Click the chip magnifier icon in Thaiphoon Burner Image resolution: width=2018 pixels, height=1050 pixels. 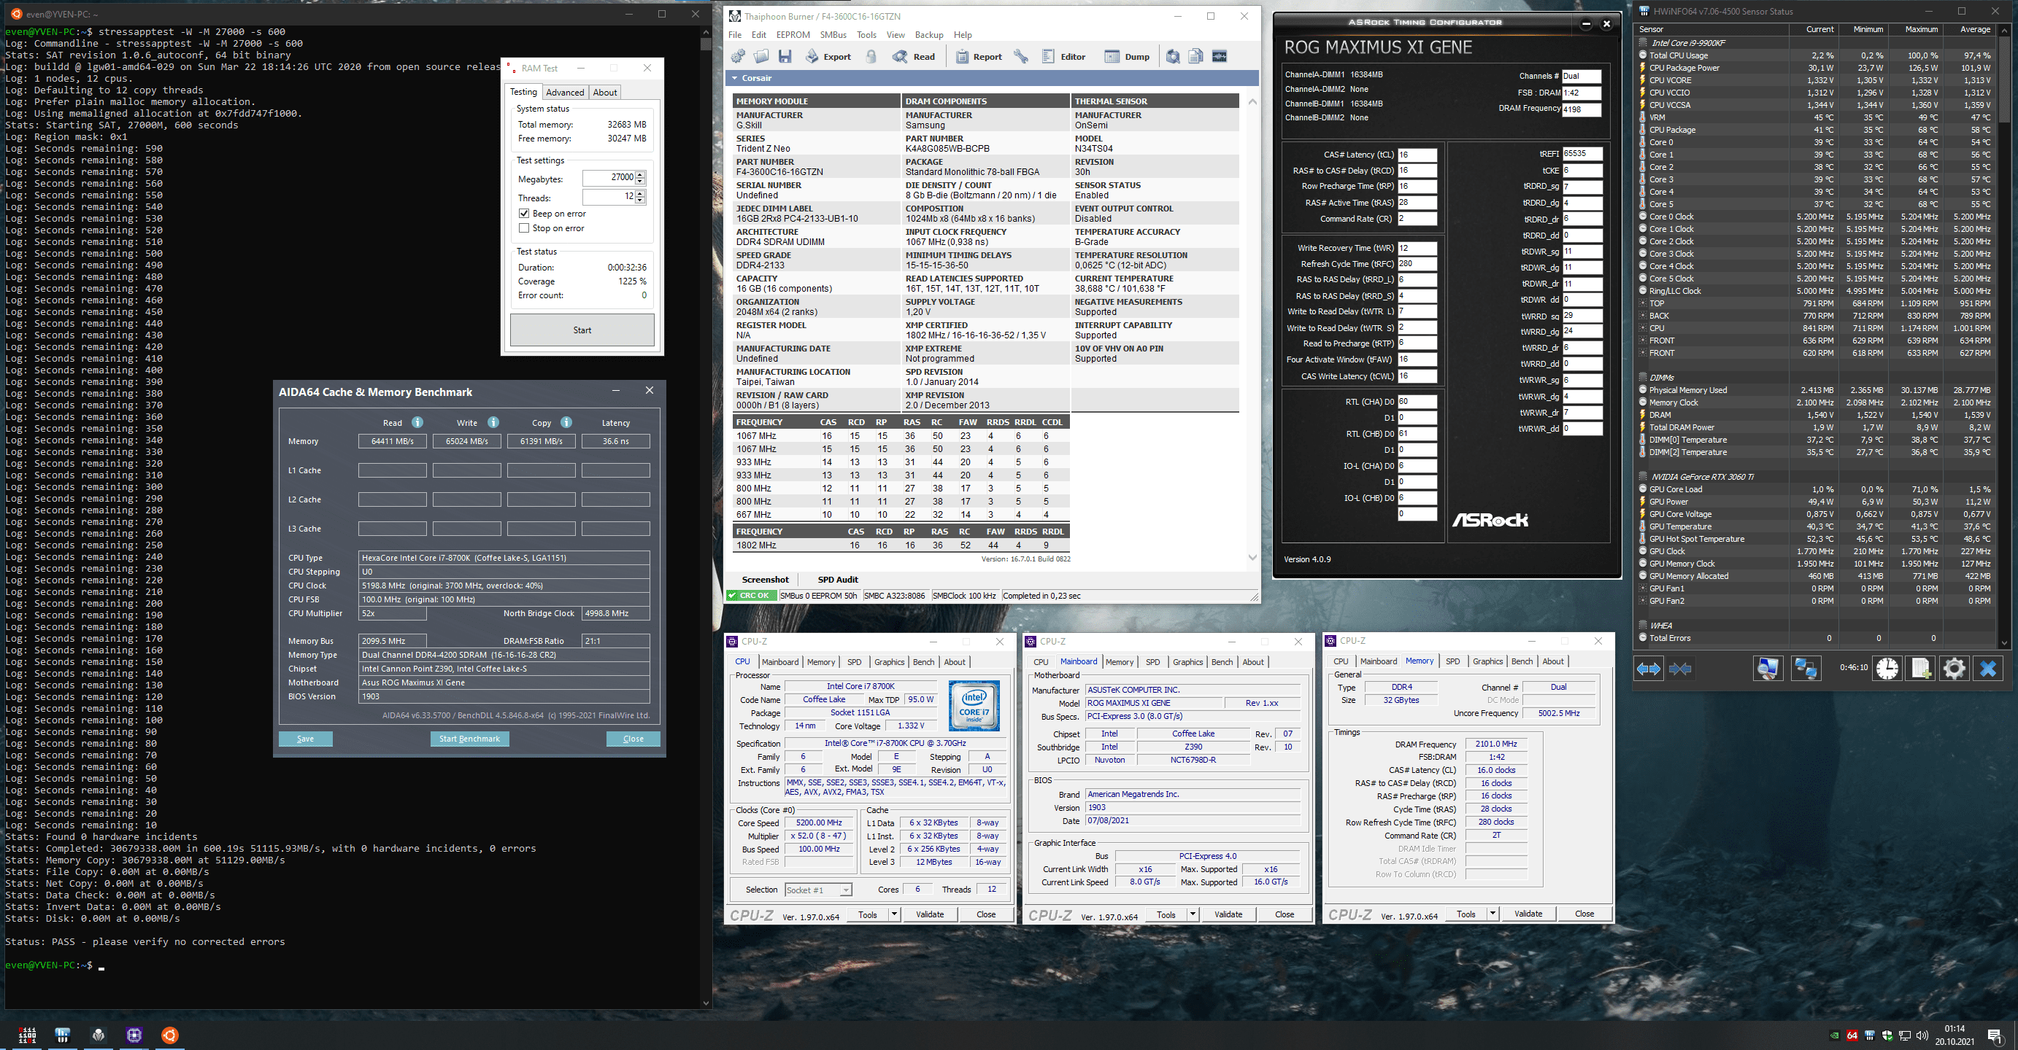pyautogui.click(x=1173, y=56)
